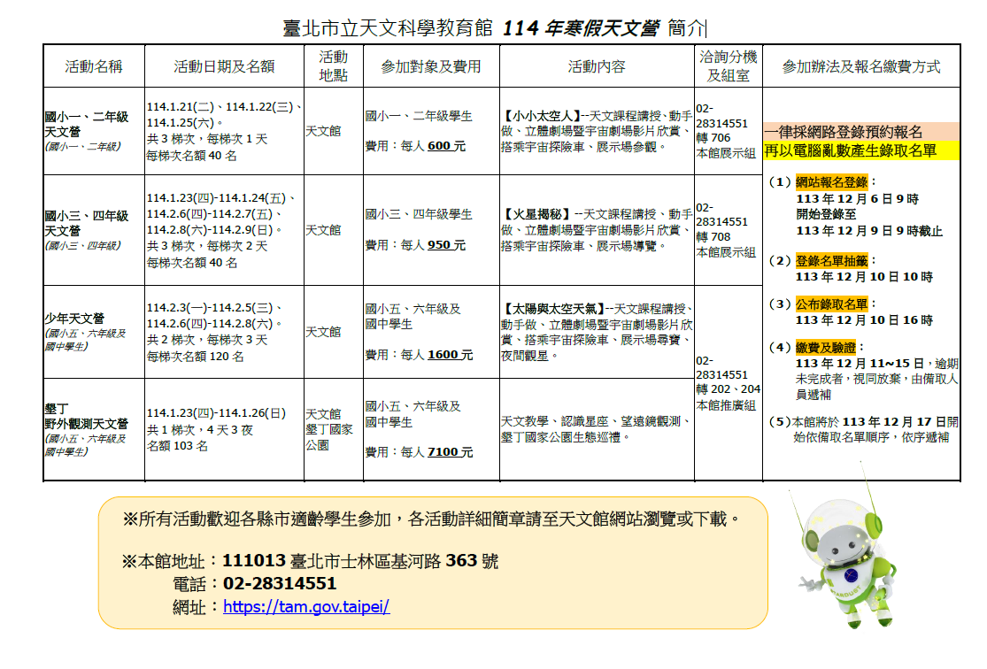Image resolution: width=987 pixels, height=669 pixels.
Task: Select the 少年天文營 activity name cell
Action: pyautogui.click(x=74, y=318)
